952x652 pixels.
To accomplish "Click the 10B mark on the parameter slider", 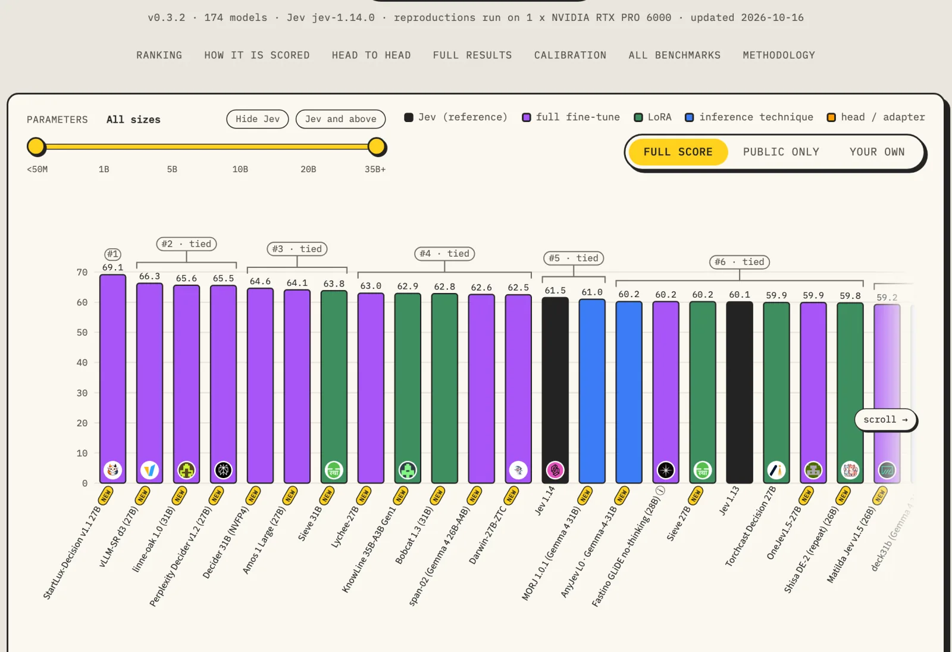I will click(x=240, y=170).
